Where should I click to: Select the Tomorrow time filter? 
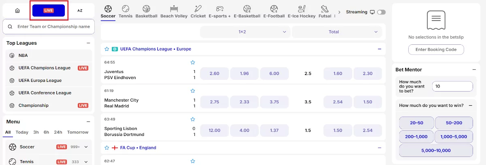tap(78, 132)
